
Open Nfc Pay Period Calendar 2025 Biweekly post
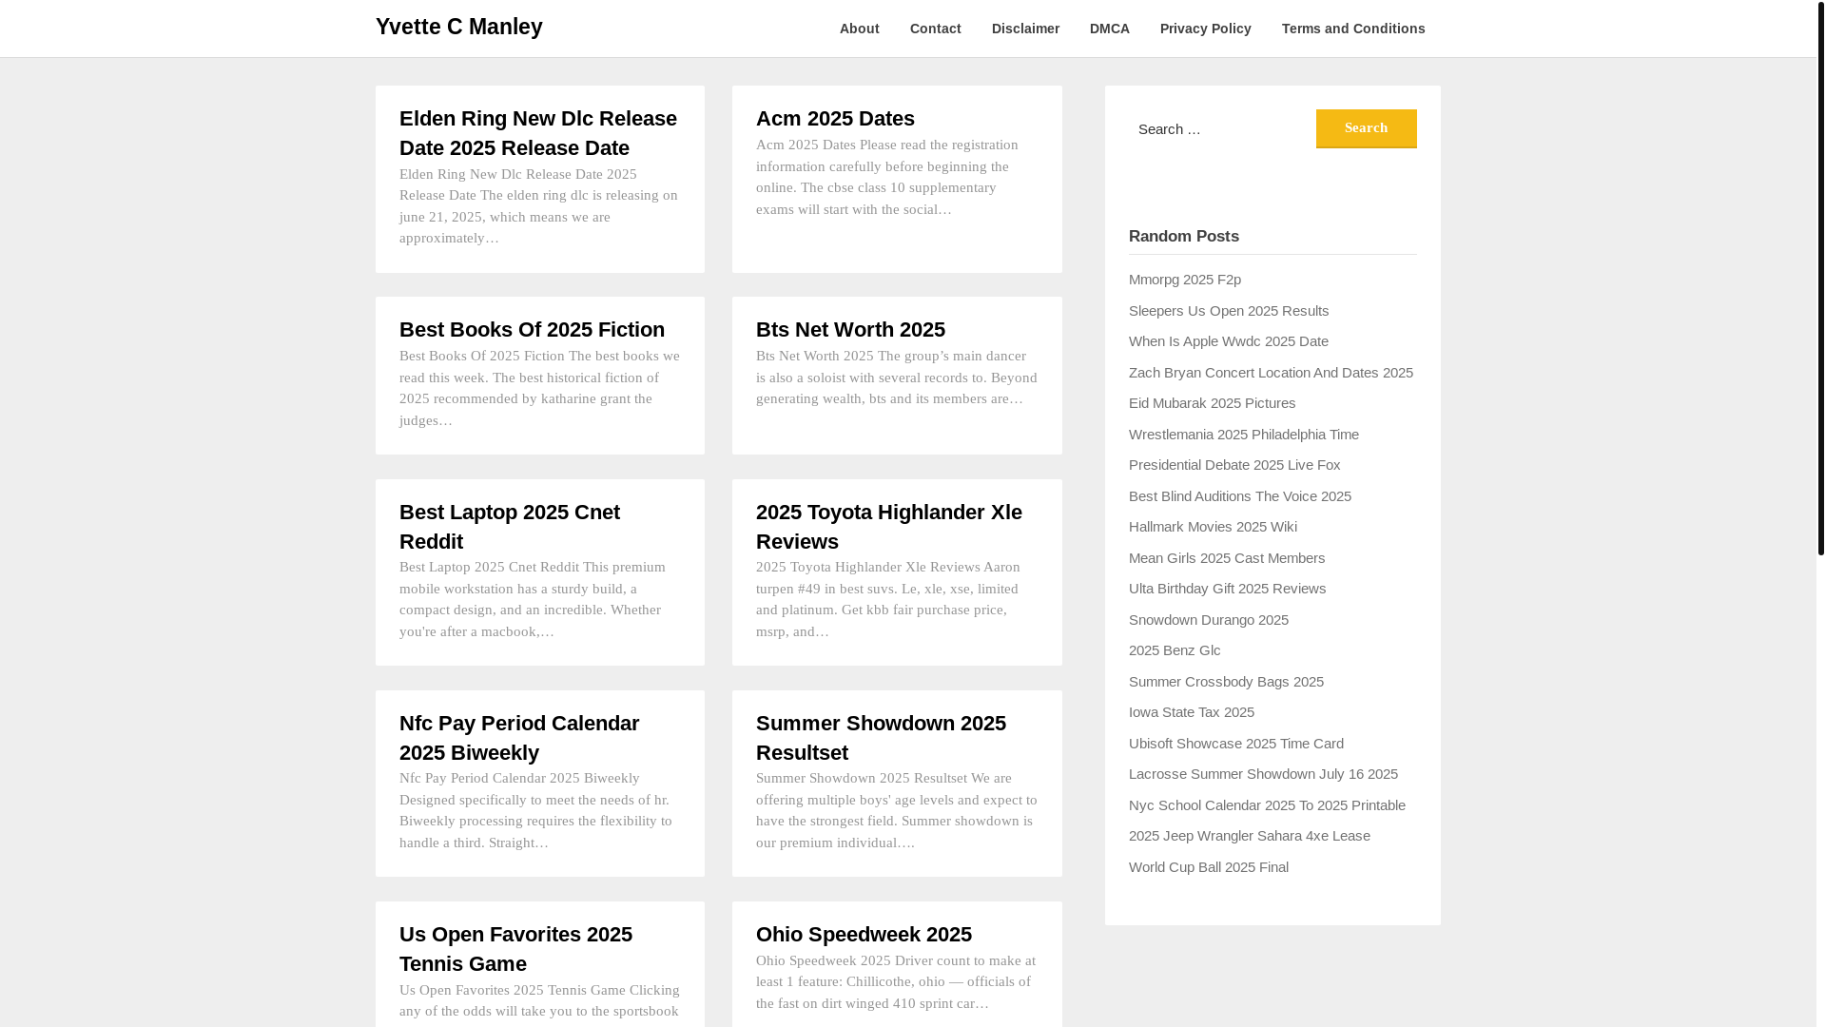(x=519, y=738)
